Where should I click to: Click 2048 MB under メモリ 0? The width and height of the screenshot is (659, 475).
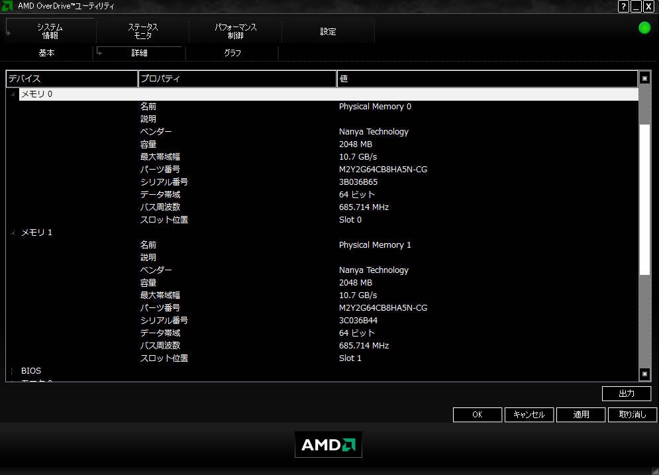tap(356, 144)
